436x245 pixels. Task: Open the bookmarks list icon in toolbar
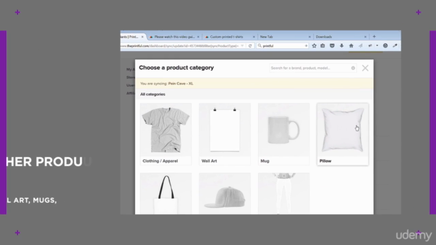322,46
